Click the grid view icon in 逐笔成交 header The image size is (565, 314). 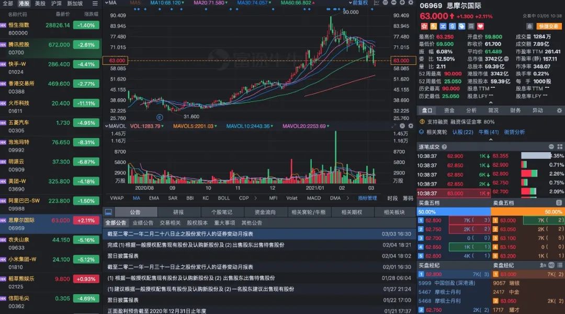click(x=560, y=147)
